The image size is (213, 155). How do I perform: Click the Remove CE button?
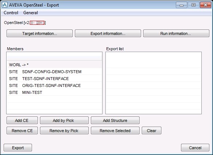[22, 131]
